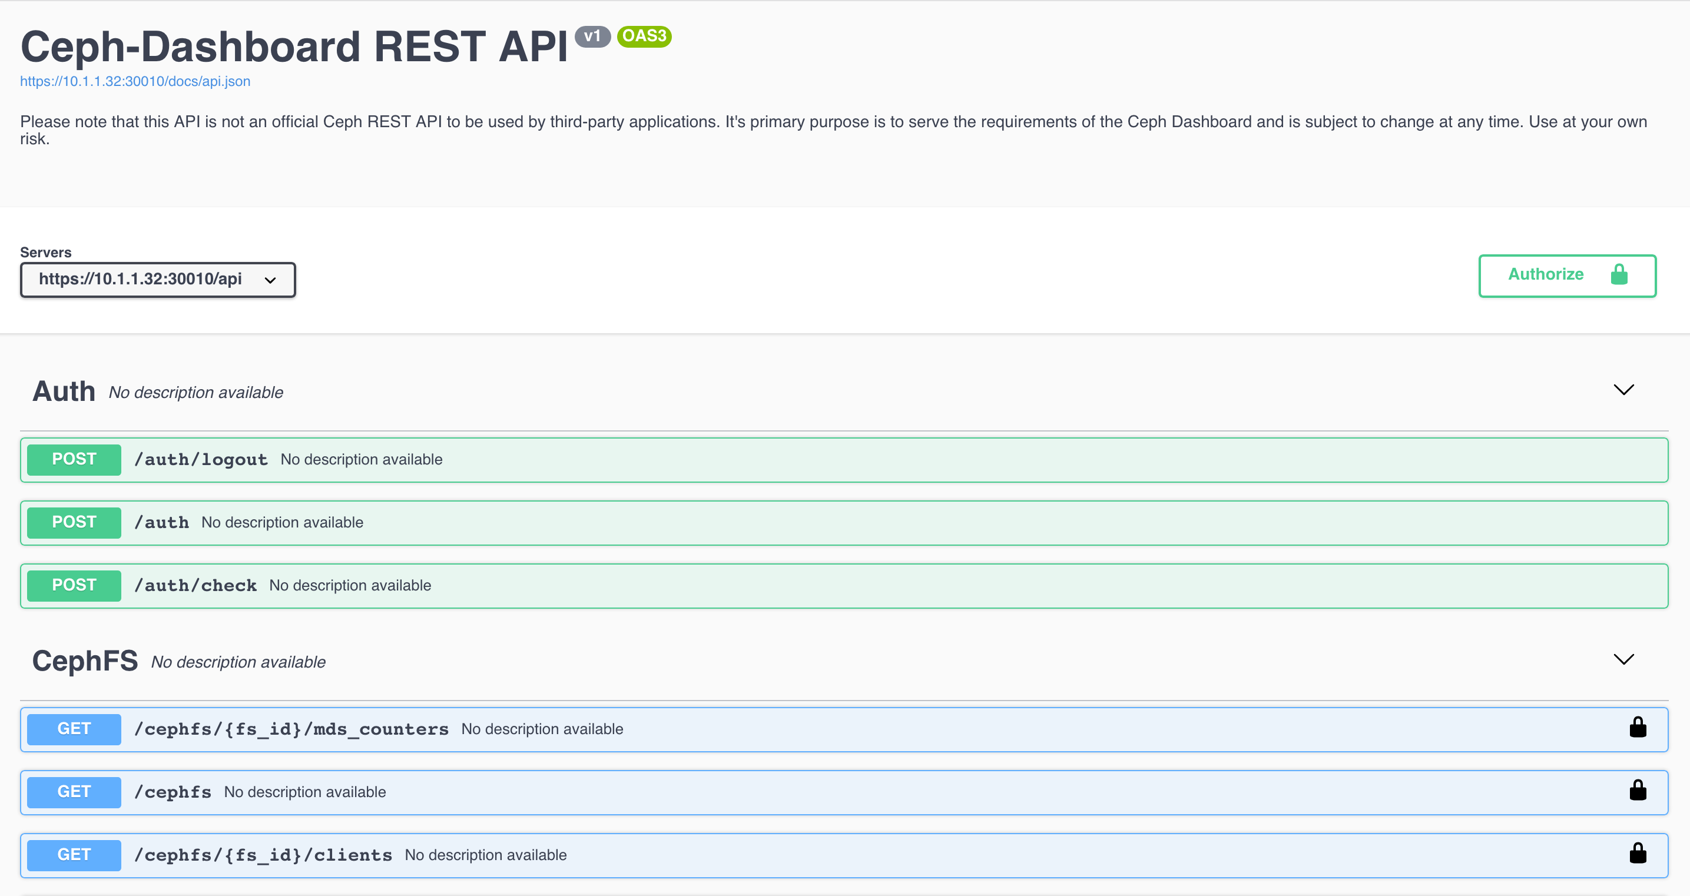Click the Ceph-Dashboard REST API title
The image size is (1690, 896).
point(294,47)
